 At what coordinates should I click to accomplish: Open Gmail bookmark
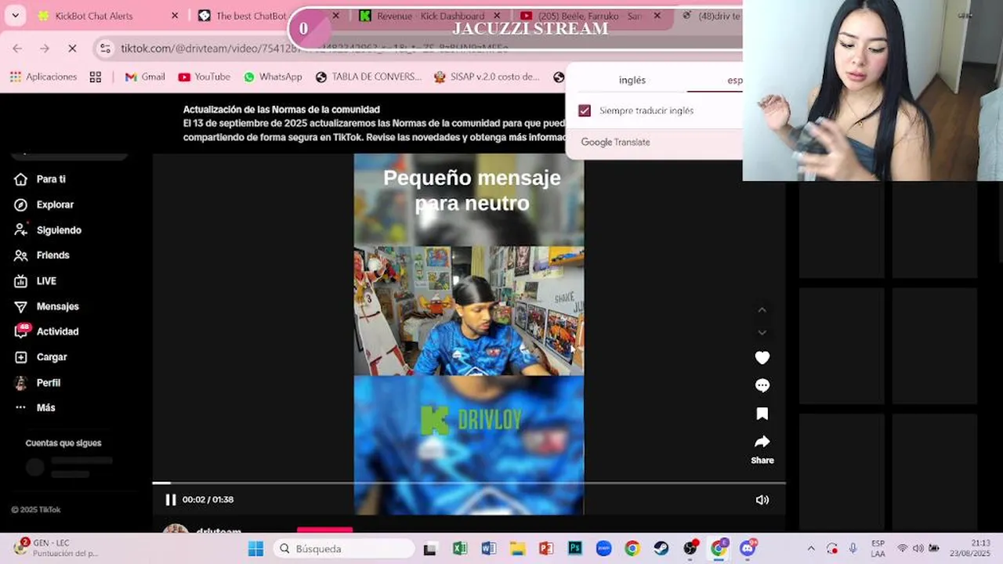tap(145, 77)
